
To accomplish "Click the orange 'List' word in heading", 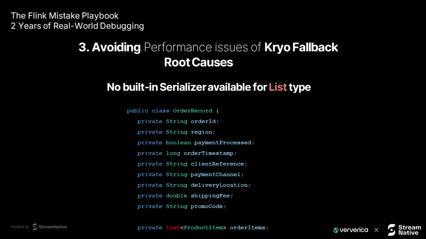I will pyautogui.click(x=278, y=87).
